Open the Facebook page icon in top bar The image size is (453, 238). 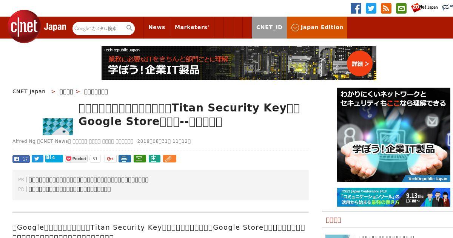356,8
